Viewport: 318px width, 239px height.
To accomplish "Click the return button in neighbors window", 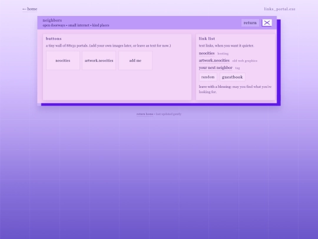I will (x=250, y=23).
